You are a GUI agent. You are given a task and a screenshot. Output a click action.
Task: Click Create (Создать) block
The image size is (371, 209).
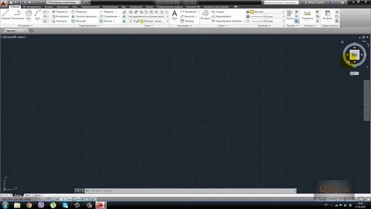click(218, 12)
